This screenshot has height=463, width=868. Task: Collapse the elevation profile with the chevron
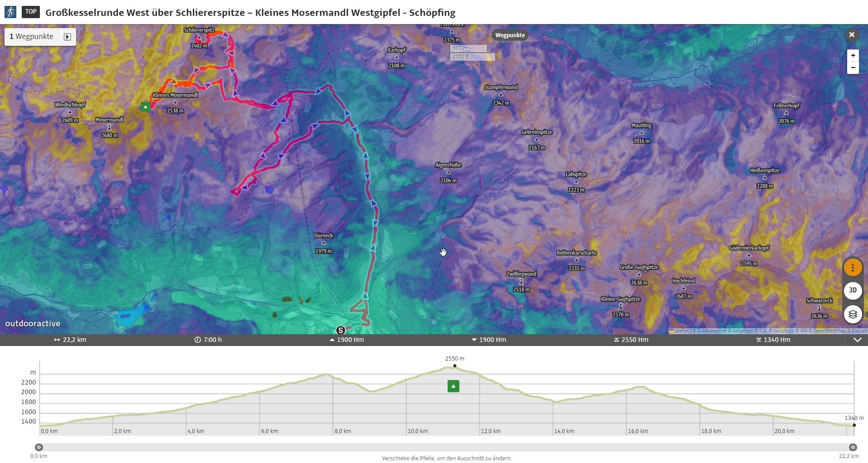pos(857,340)
